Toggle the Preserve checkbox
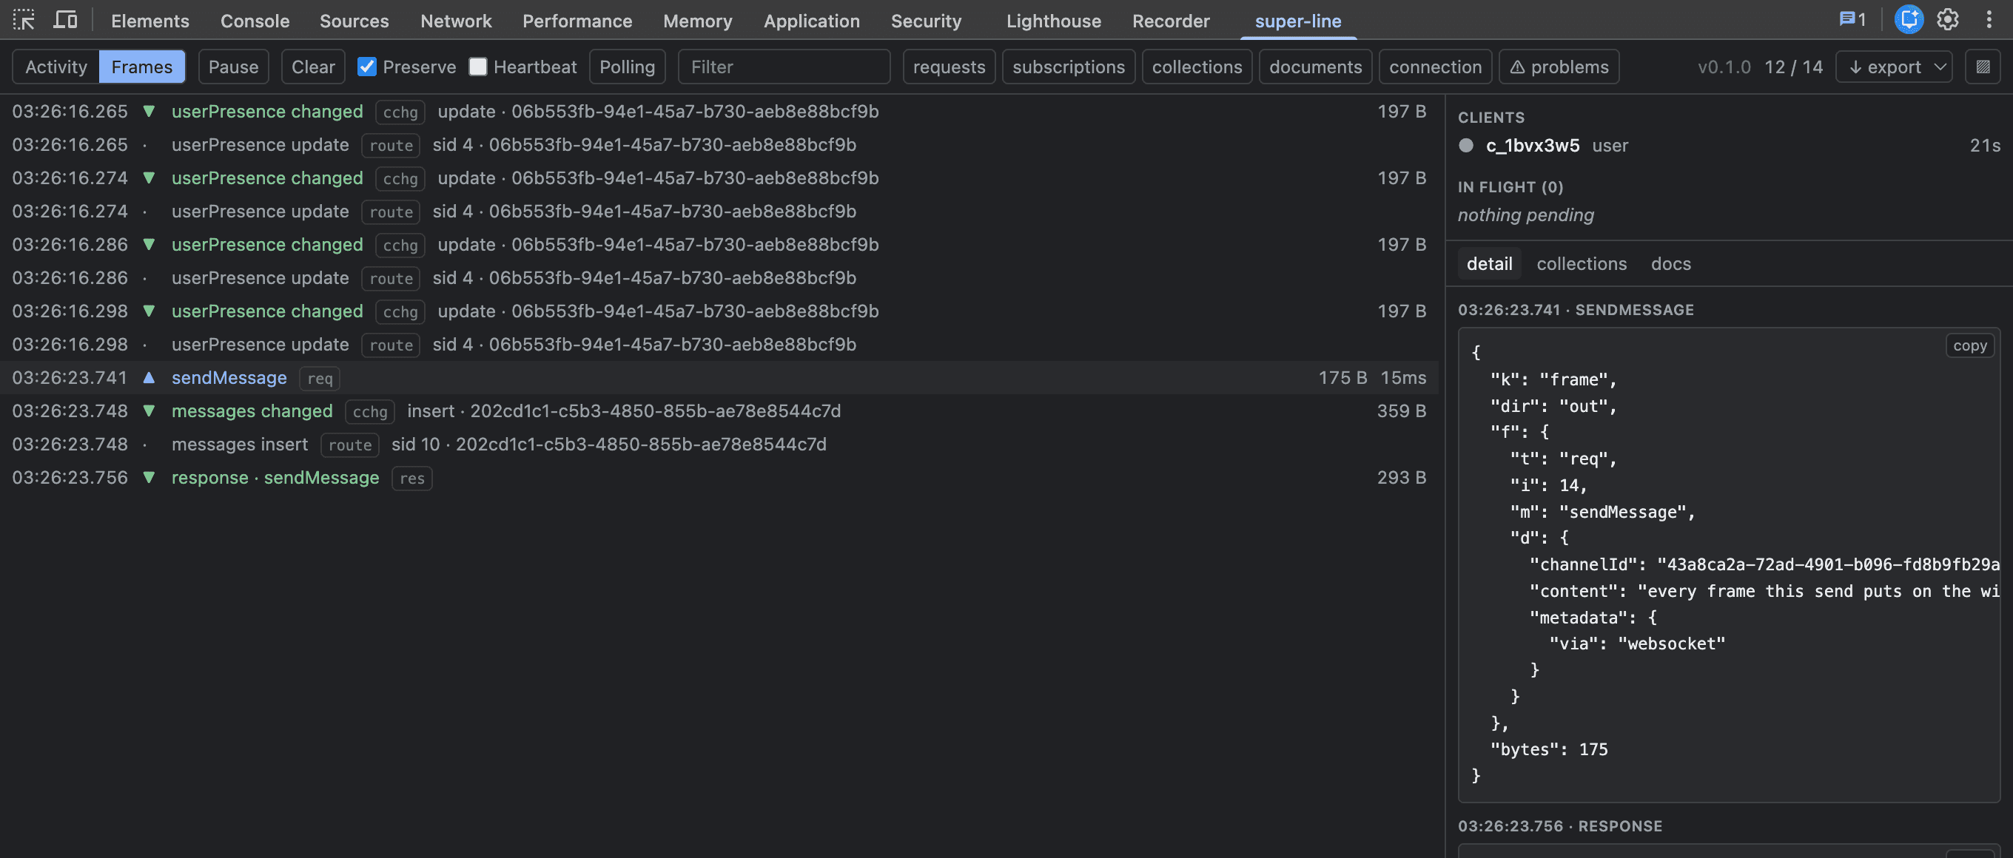The height and width of the screenshot is (858, 2013). click(366, 67)
